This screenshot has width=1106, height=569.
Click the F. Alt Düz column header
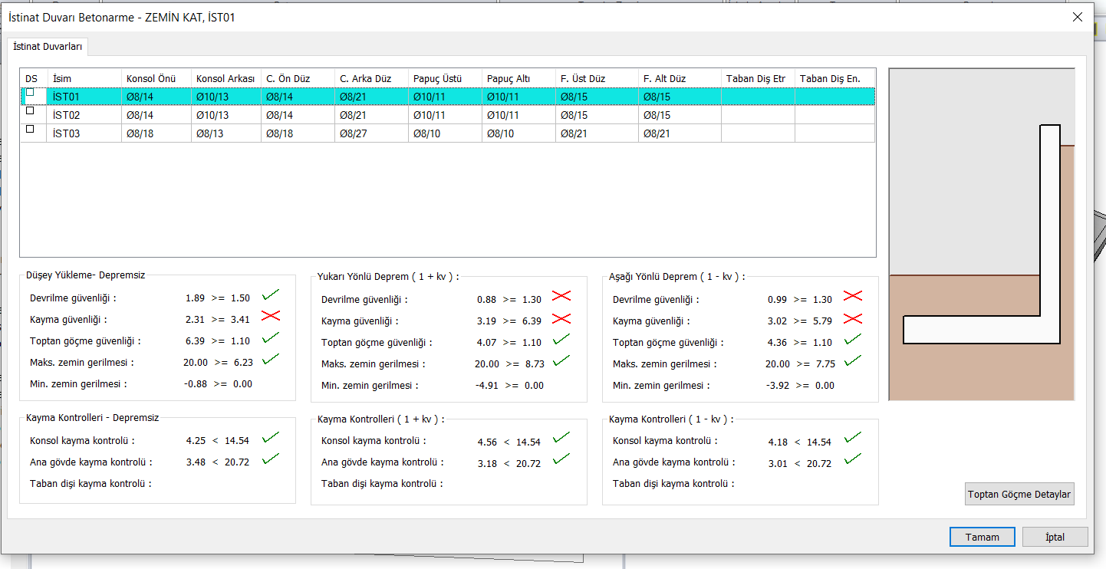click(680, 78)
